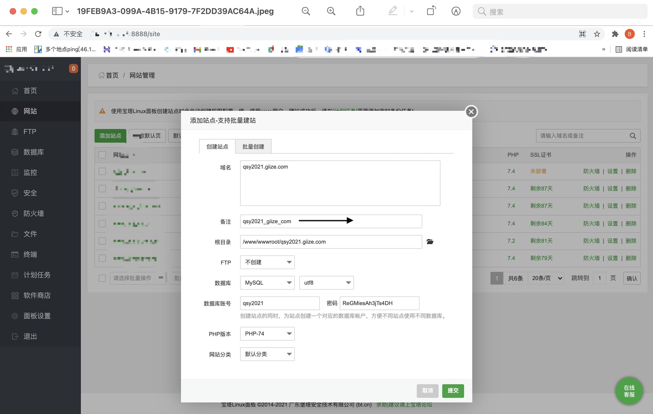Expand the Preview markup options chevron
Image resolution: width=653 pixels, height=414 pixels.
pos(411,11)
